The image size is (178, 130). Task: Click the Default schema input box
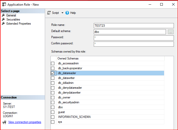point(130,32)
